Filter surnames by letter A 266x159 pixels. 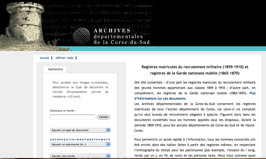click(x=51, y=139)
